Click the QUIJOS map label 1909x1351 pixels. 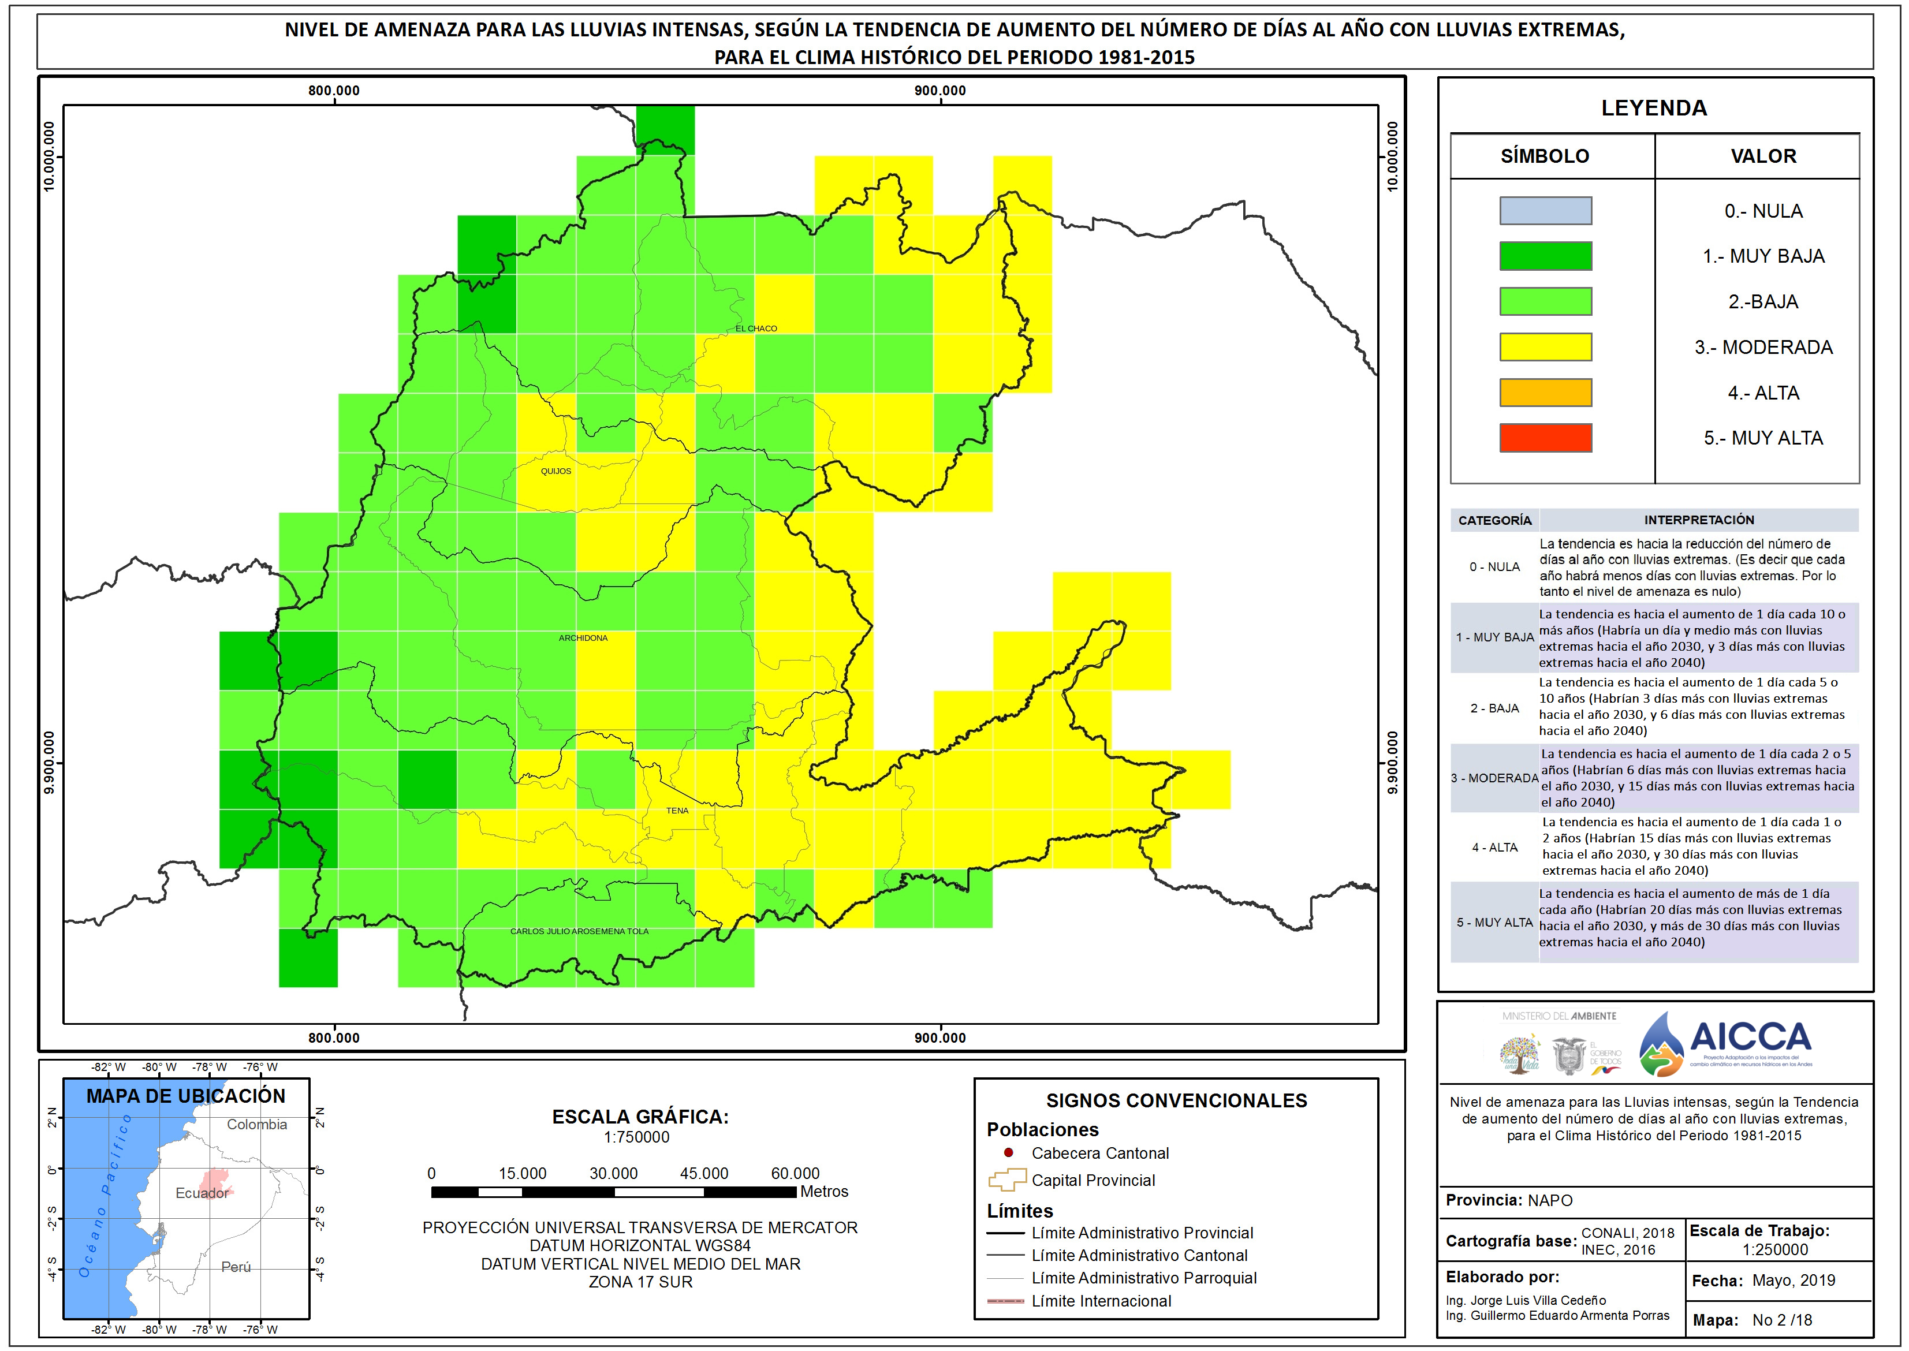pos(555,471)
